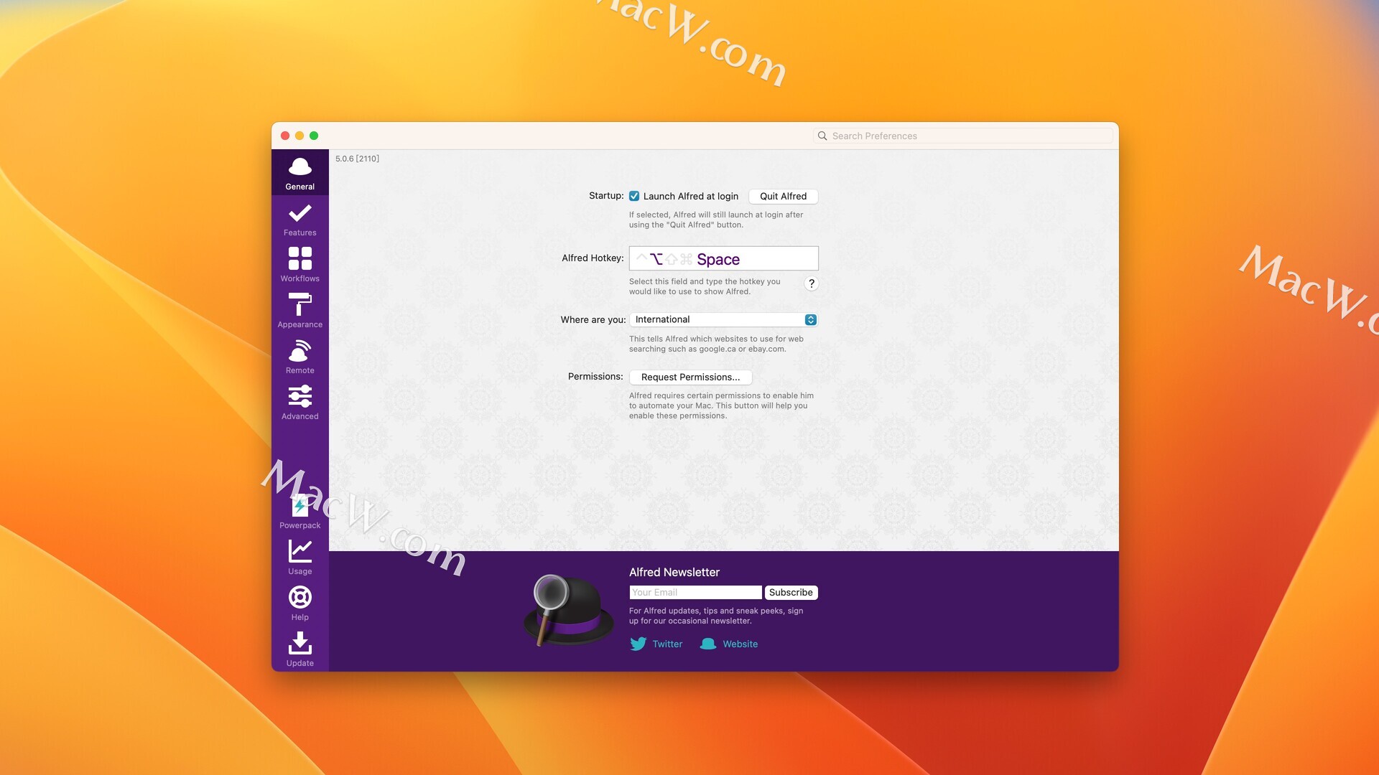Click the Your Email input field
1379x775 pixels.
coord(695,592)
